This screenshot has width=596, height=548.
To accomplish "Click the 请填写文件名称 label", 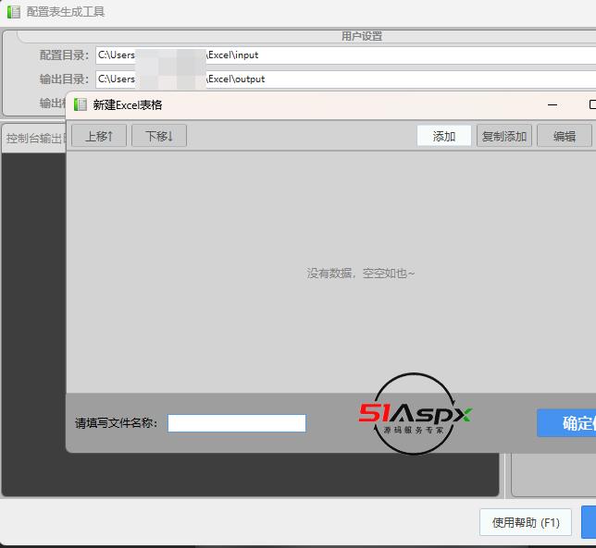I will (116, 423).
